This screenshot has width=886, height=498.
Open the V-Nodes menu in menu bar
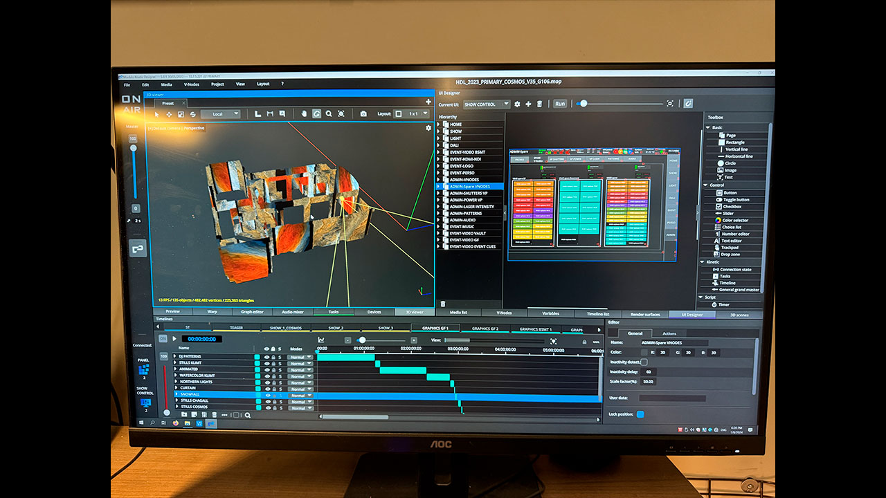point(191,84)
